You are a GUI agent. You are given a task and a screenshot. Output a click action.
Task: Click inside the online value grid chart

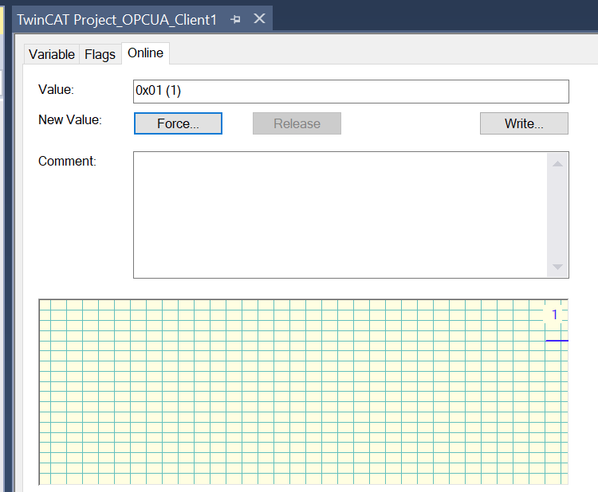304,392
